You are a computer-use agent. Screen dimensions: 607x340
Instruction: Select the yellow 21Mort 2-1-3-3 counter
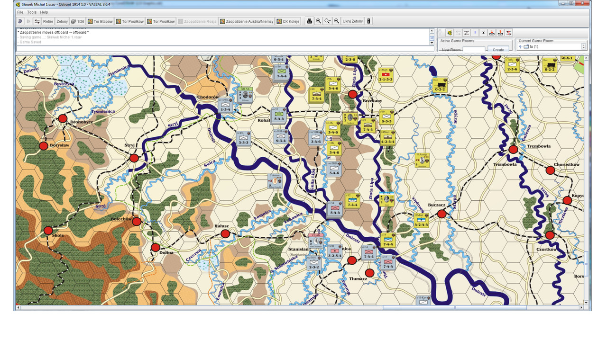click(x=386, y=75)
